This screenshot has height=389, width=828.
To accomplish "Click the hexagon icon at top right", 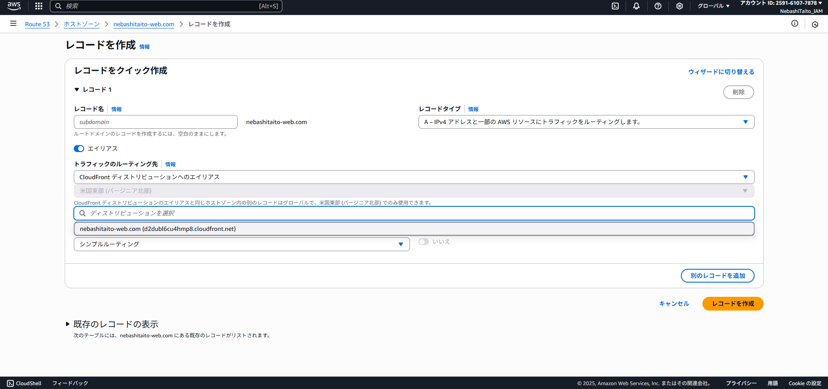I will tap(815, 25).
